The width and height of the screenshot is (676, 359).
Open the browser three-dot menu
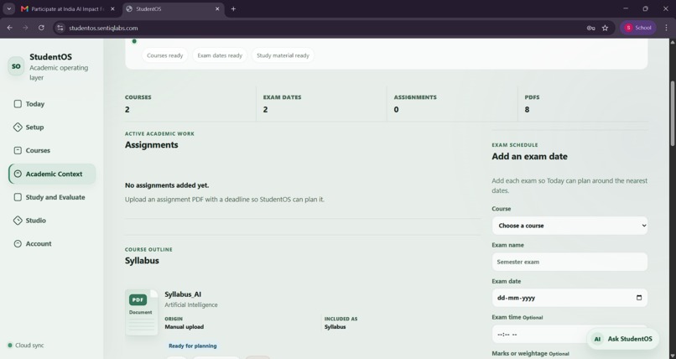[x=666, y=28]
